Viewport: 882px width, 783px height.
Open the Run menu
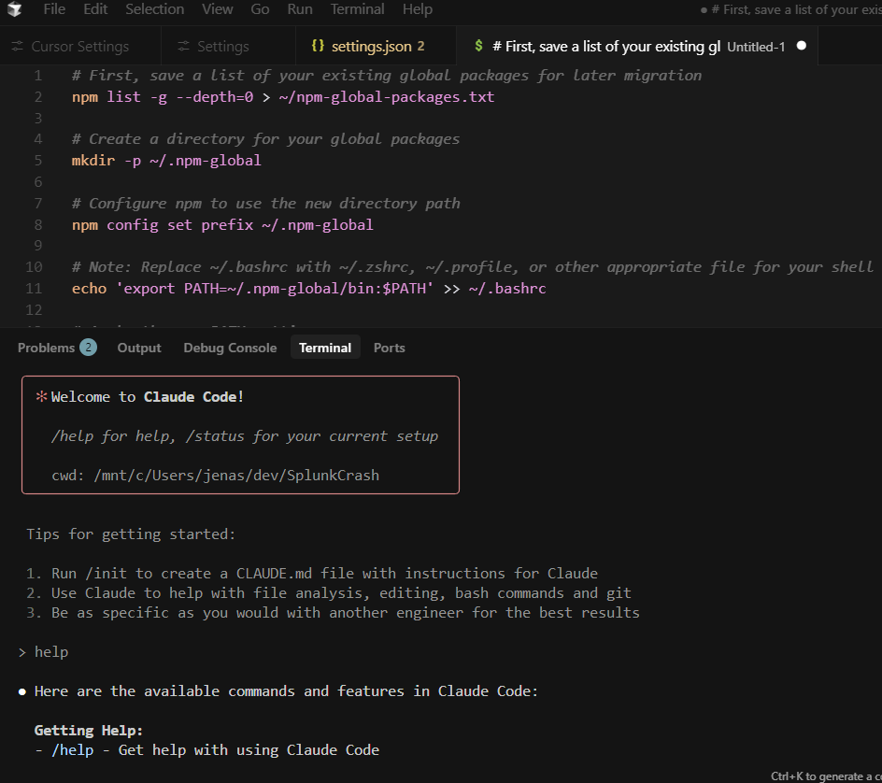click(x=300, y=9)
